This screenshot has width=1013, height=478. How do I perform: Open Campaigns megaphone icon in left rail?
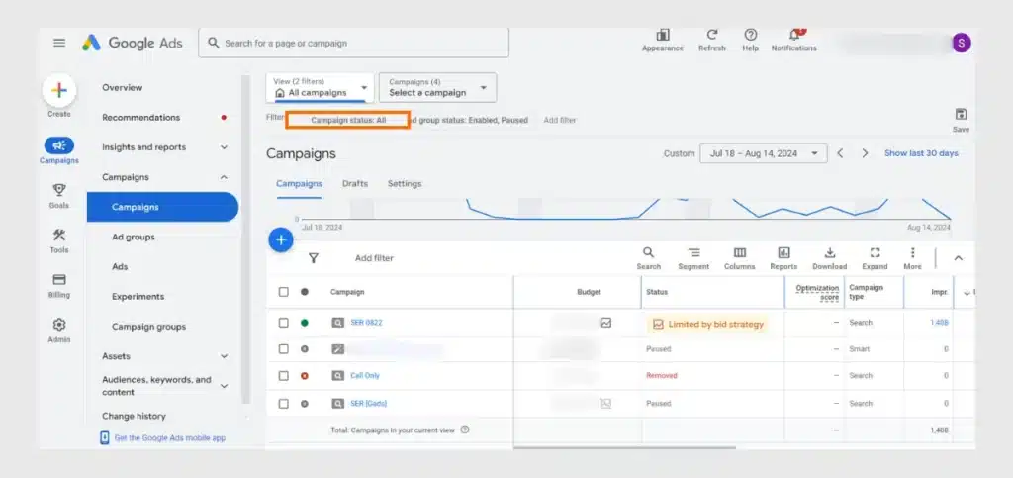(x=59, y=146)
